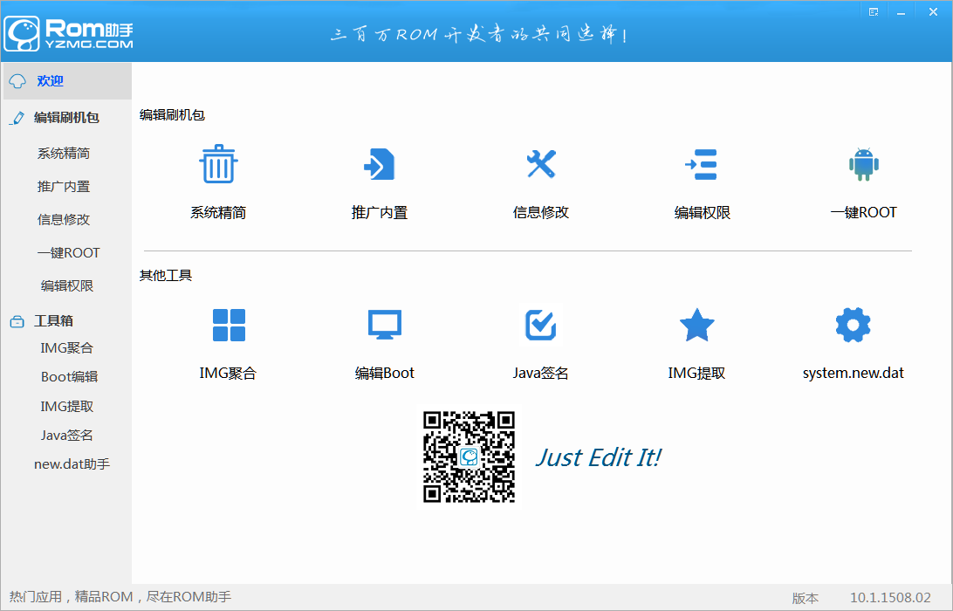Click the 其他工具 section heading
Screen dimensions: 953x611
(165, 276)
